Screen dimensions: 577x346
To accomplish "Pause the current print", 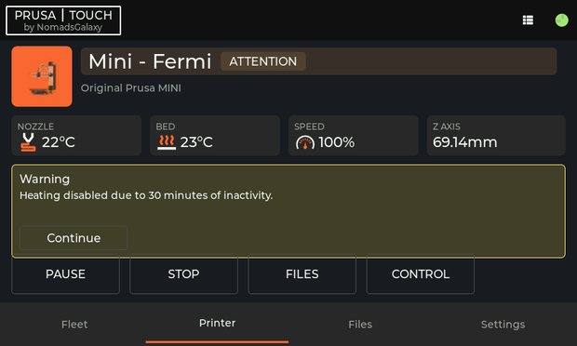I will click(x=65, y=274).
